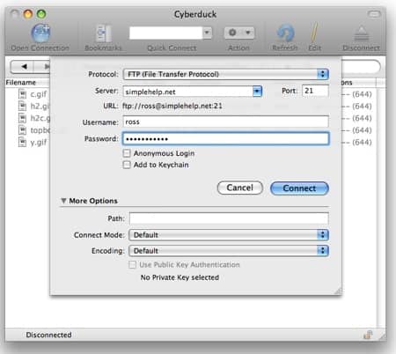
Task: Click the green zoom window button
Action: (41, 14)
